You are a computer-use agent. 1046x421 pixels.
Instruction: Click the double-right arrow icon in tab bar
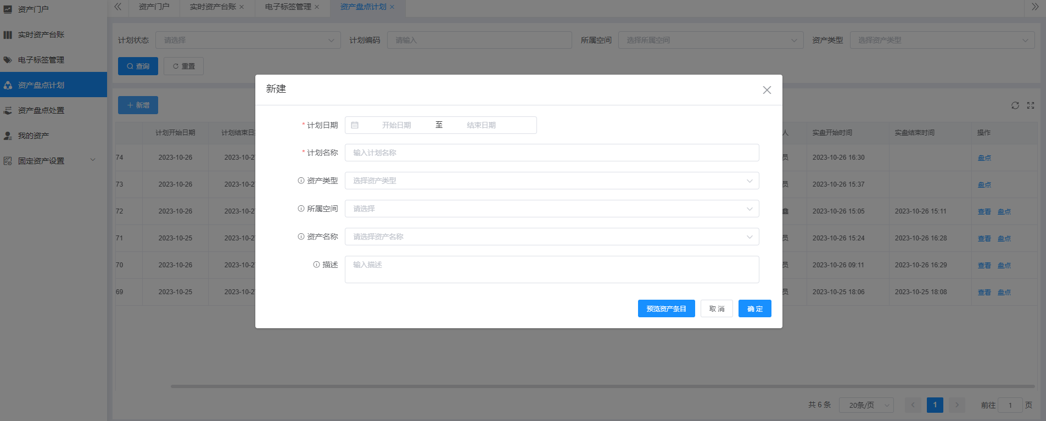[x=1035, y=7]
